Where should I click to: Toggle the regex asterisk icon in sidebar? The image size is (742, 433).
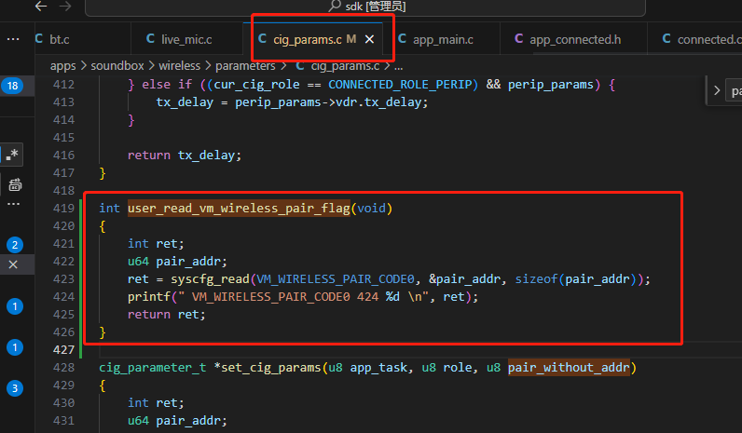tap(12, 155)
